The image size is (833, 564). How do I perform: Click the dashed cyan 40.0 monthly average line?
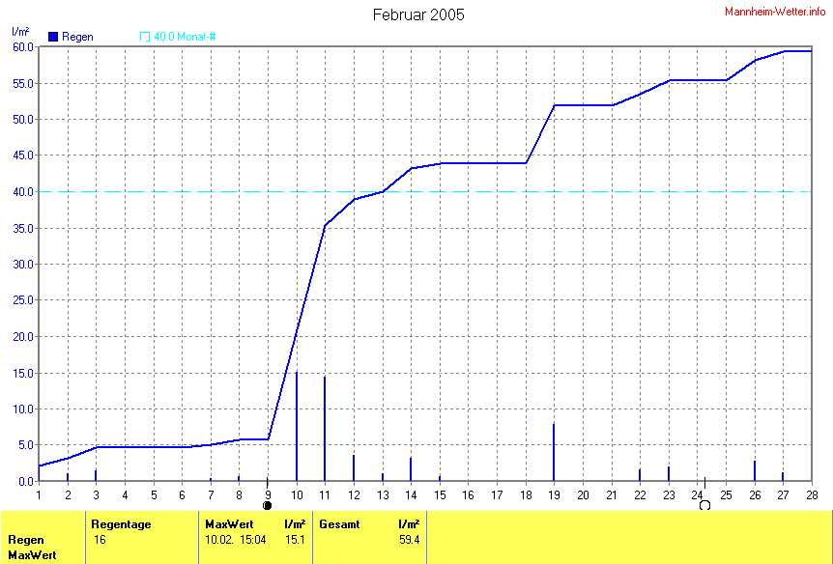(464, 192)
